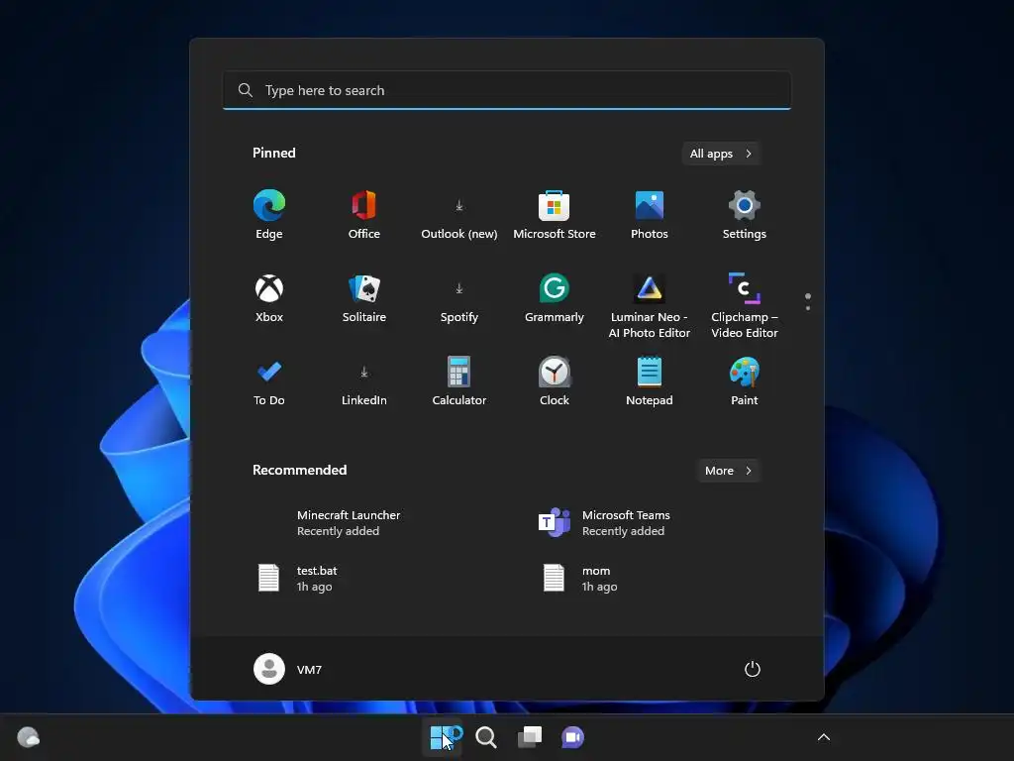Launch the Photos app
The image size is (1014, 761).
coord(650,215)
